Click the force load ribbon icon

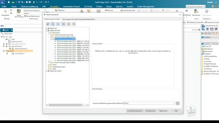pyautogui.click(x=81, y=11)
